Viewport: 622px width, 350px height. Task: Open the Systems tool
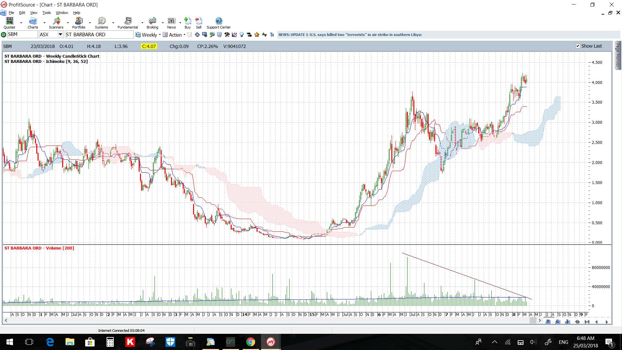(101, 23)
